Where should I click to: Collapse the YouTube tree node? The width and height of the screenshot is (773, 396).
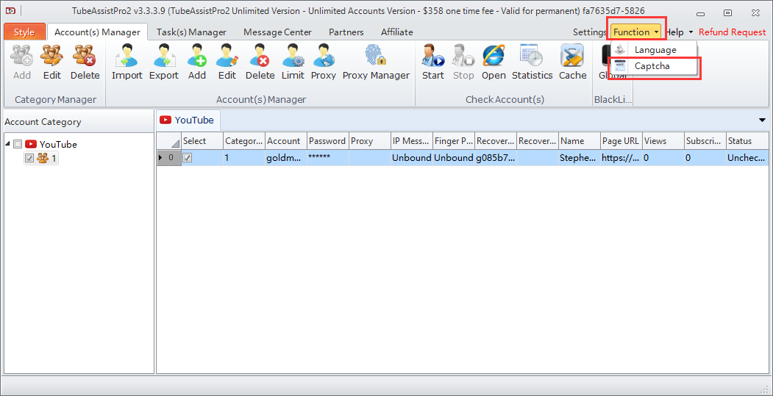point(8,145)
